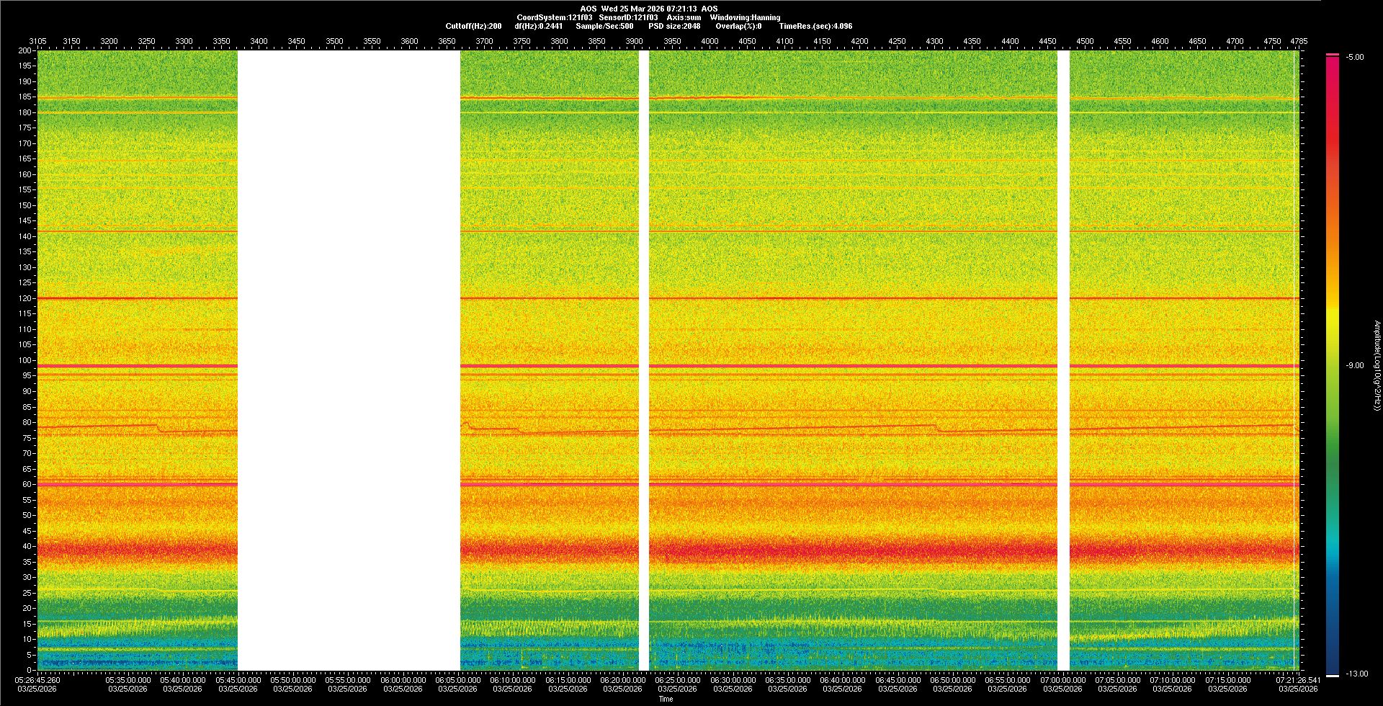Click the narrow white gap near 06:22

point(644,360)
